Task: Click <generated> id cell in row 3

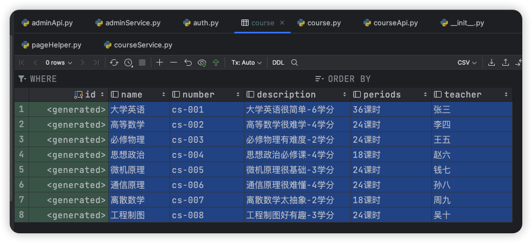Action: (x=69, y=140)
